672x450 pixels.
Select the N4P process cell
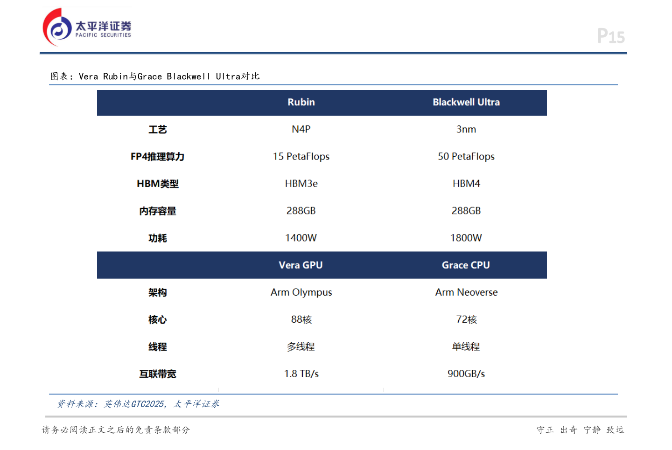tap(301, 129)
